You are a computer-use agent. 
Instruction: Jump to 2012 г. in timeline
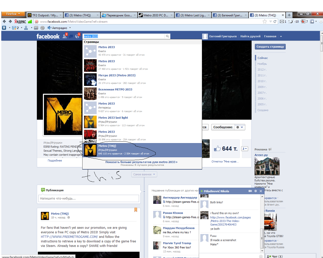tap(262, 70)
